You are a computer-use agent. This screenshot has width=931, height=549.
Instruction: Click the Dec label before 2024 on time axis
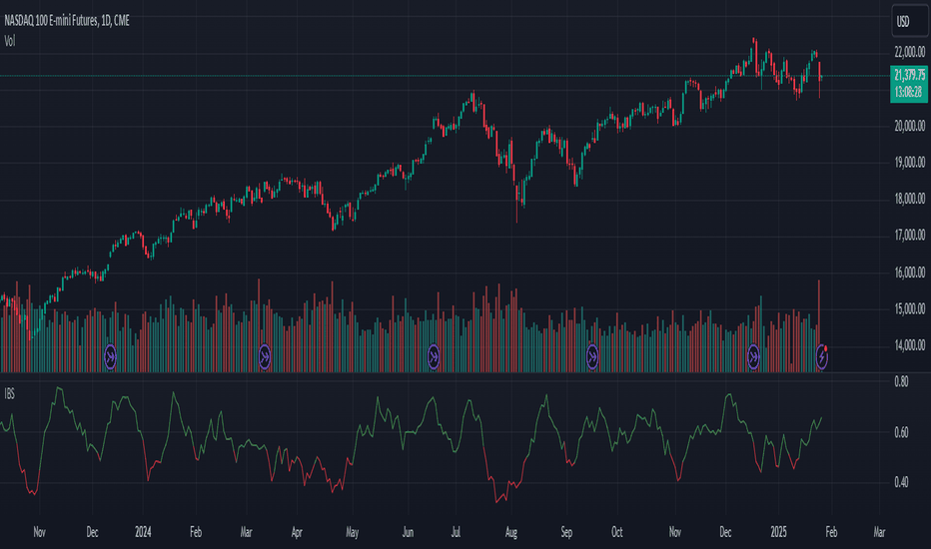tap(92, 532)
